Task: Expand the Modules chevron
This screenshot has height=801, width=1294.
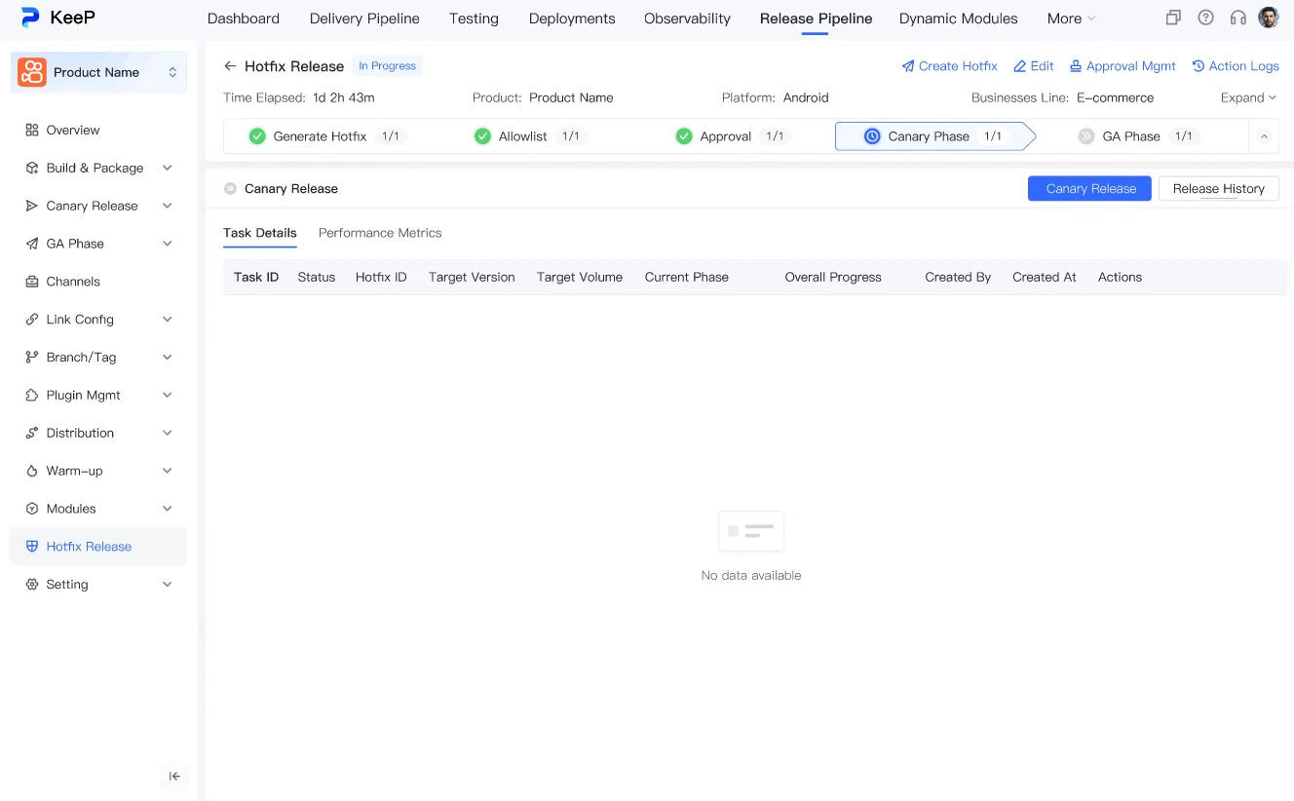Action: pyautogui.click(x=168, y=509)
